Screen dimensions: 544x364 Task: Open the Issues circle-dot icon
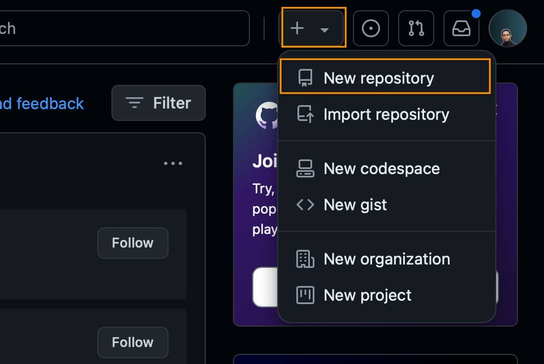[370, 28]
